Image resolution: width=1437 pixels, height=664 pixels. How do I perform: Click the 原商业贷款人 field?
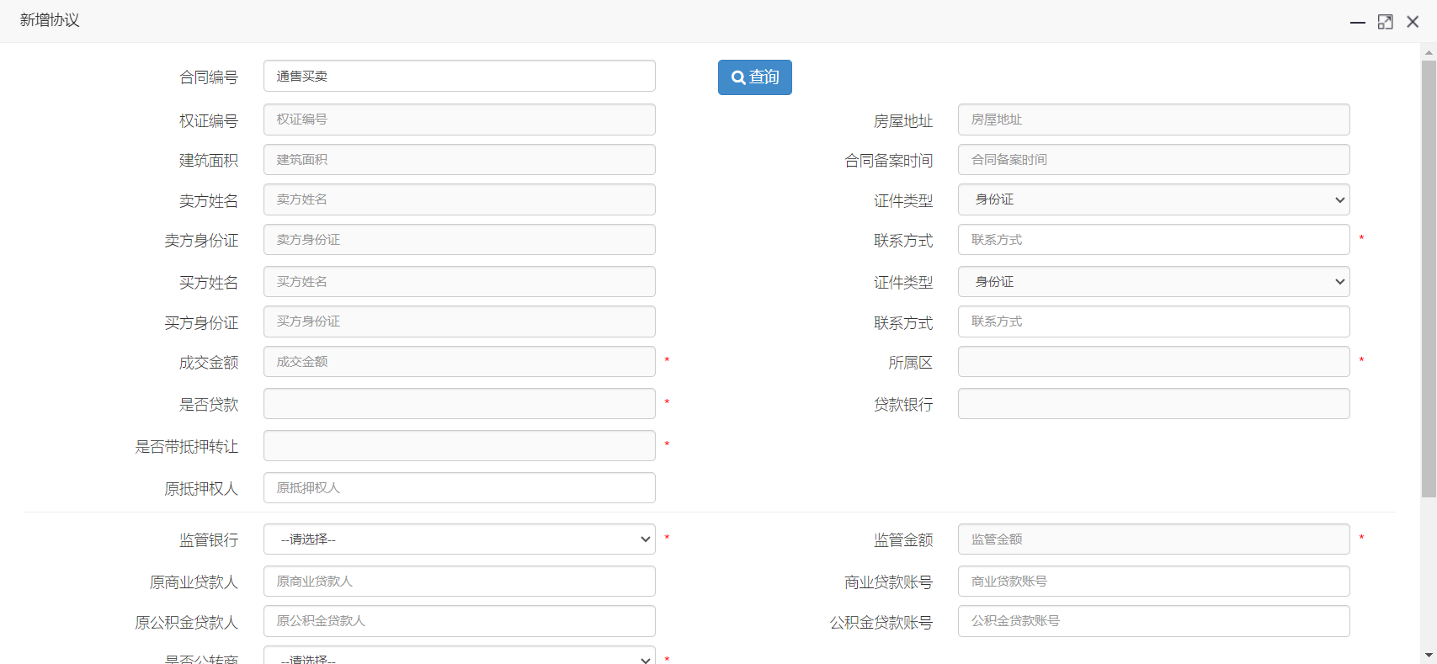460,582
